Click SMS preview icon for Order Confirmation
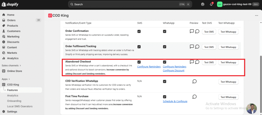 [x=192, y=31]
